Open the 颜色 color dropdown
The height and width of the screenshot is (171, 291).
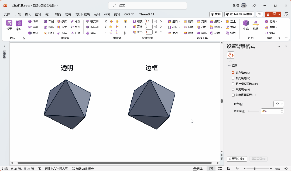pyautogui.click(x=279, y=104)
